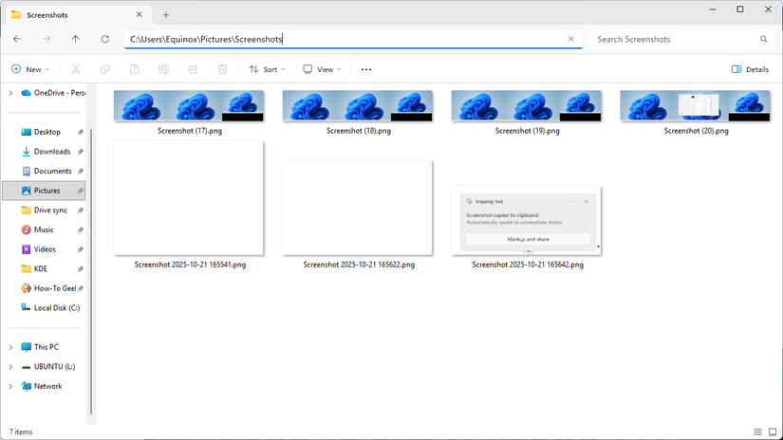Switch to large thumbnails view icon
The height and width of the screenshot is (440, 783).
(773, 431)
